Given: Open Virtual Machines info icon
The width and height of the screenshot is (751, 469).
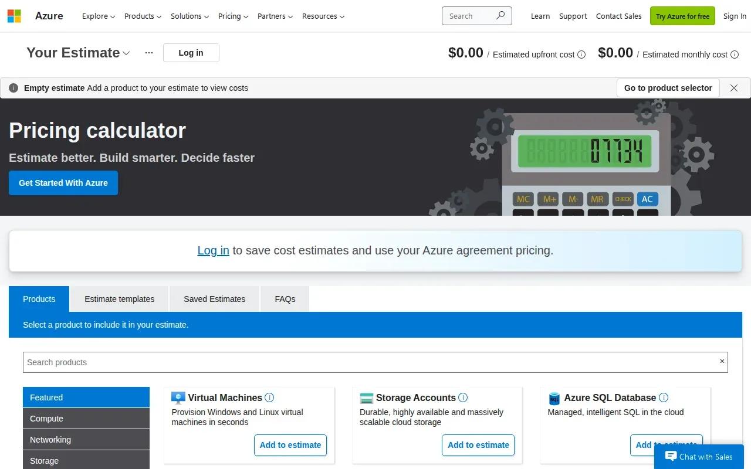Looking at the screenshot, I should [269, 397].
